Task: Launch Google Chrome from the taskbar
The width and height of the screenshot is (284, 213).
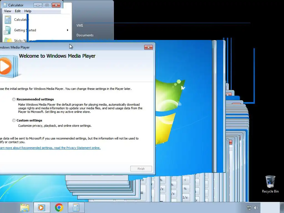Action: 59,207
